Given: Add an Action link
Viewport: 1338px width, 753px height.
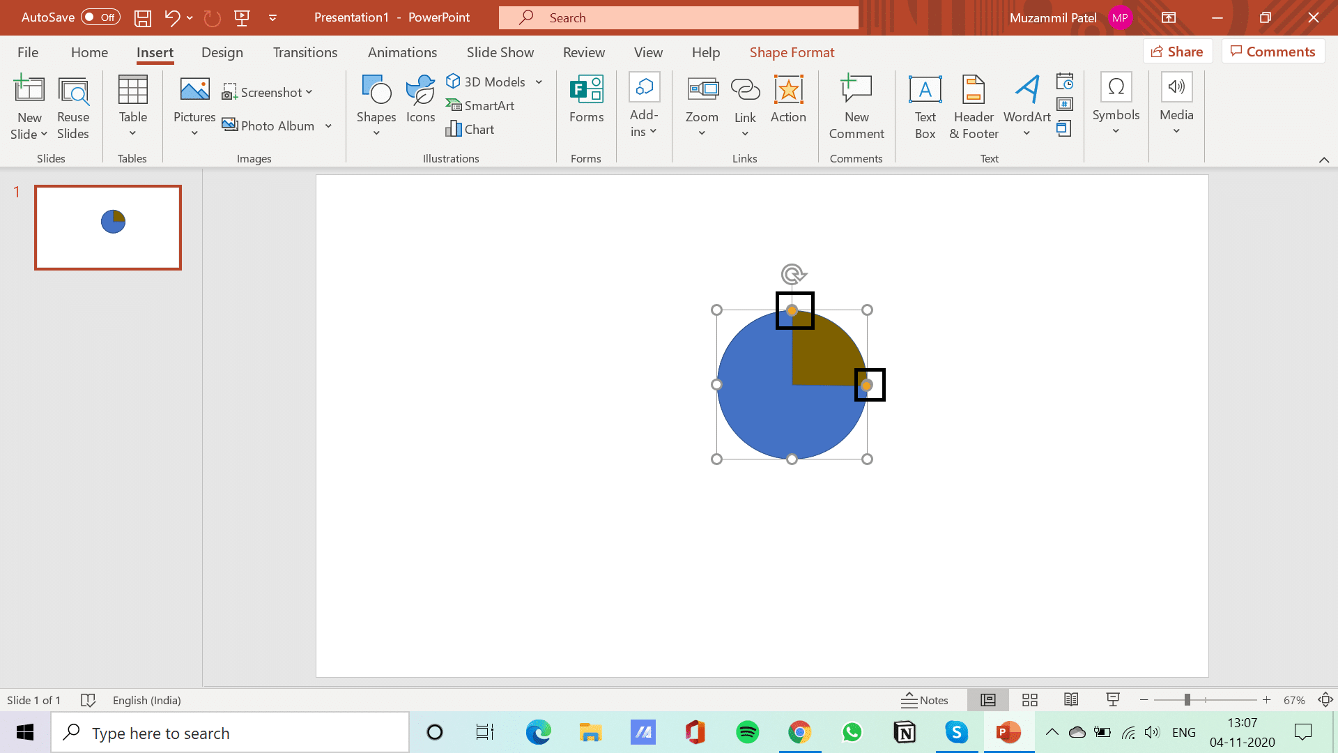Looking at the screenshot, I should [788, 100].
